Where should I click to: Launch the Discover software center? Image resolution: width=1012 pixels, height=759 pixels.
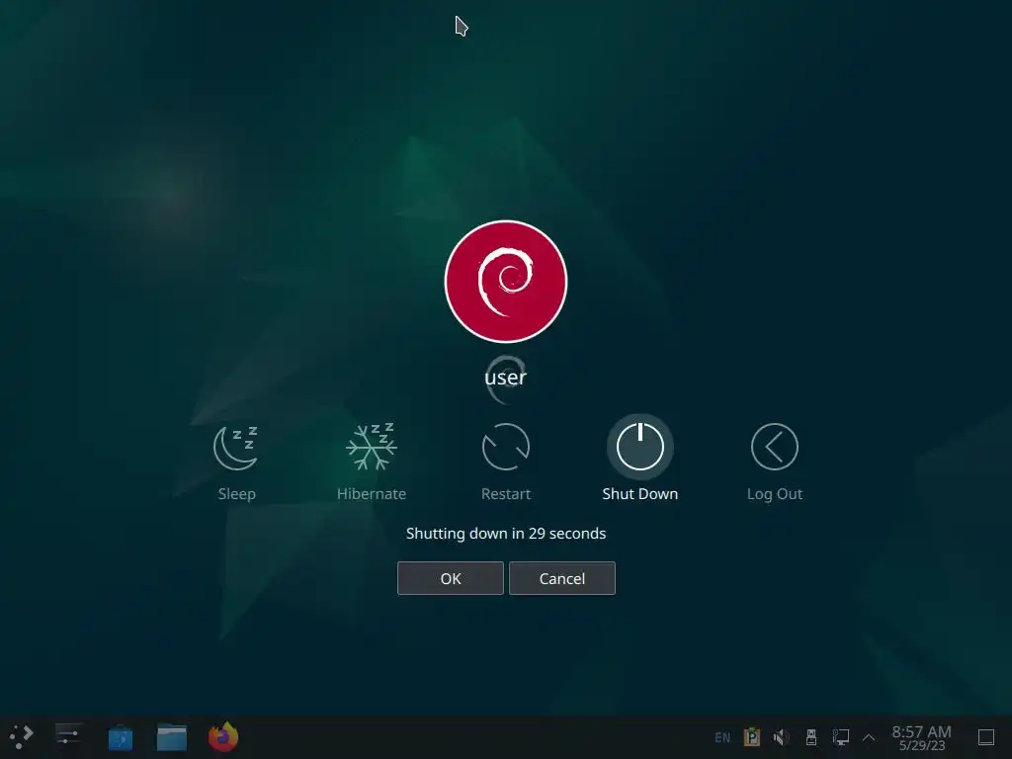click(120, 737)
